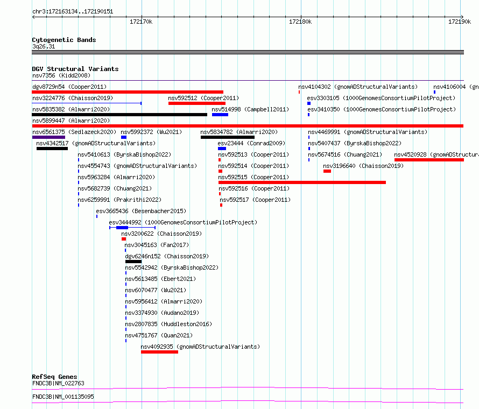Click the 172170k ruler position
This screenshot has width=479, height=409.
pos(141,22)
